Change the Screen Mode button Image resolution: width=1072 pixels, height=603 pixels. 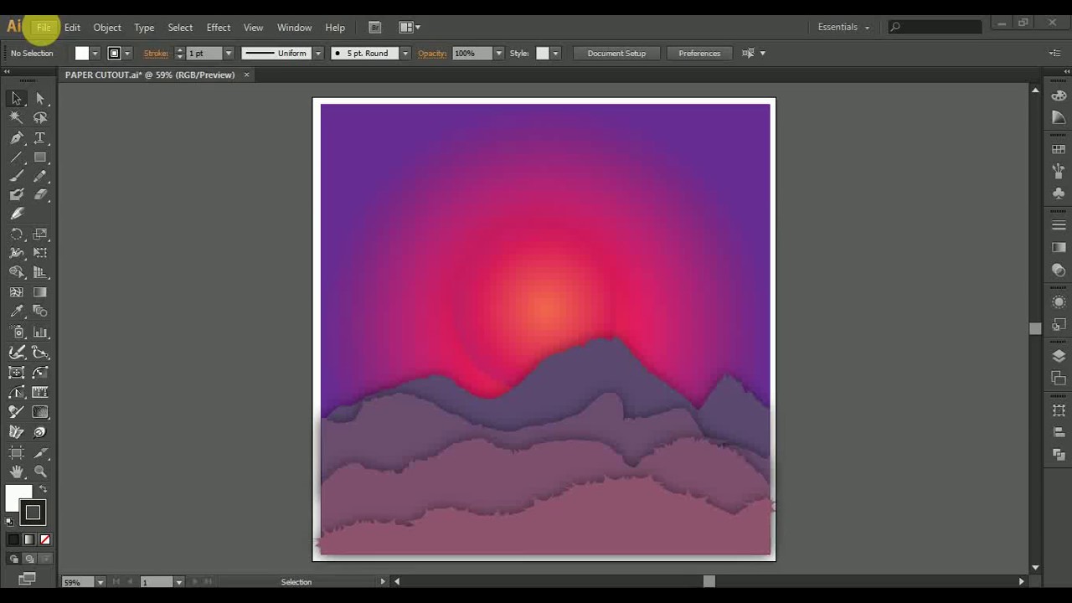click(x=28, y=579)
